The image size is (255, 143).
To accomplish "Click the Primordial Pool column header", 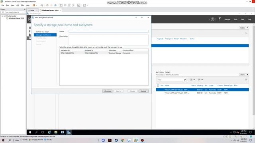I will point(128,50).
